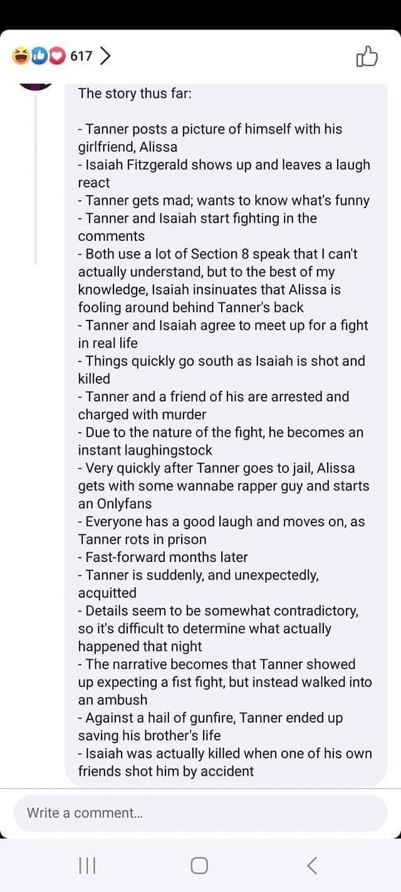Focus the Write a comment field
This screenshot has width=401, height=892.
click(x=200, y=813)
